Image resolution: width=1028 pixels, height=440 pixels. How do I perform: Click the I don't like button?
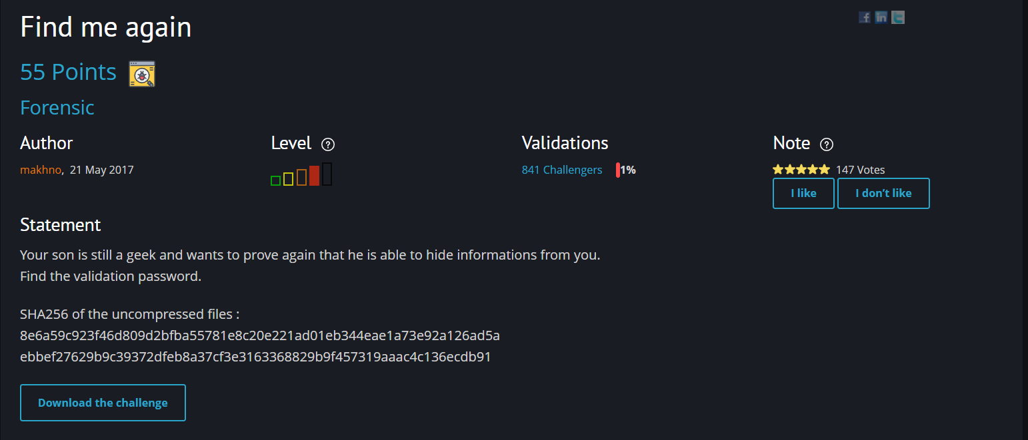point(883,194)
